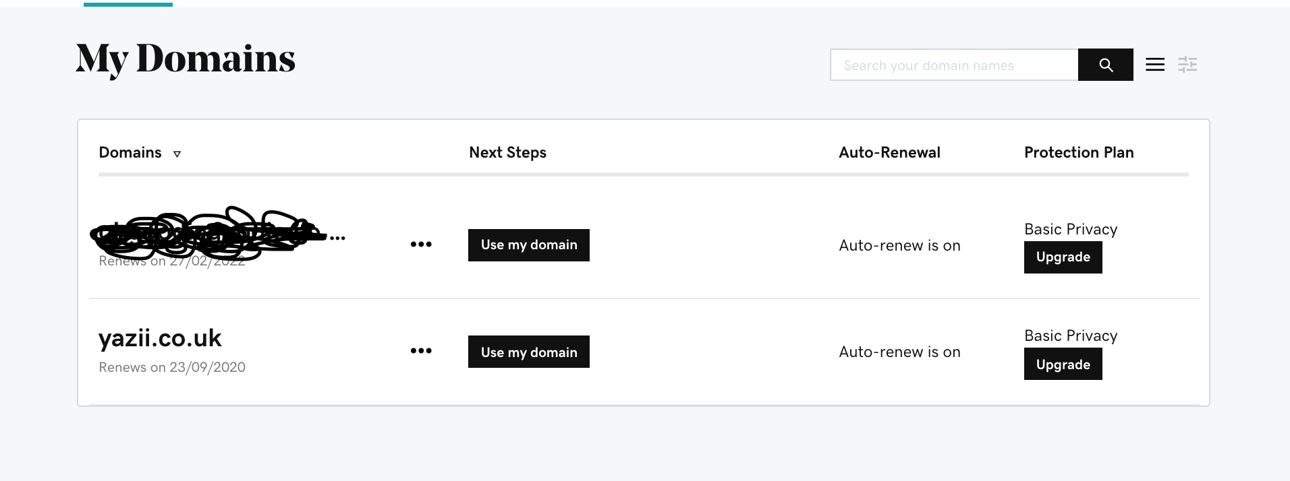Click 'Renews on 23/09/2020' text
The height and width of the screenshot is (481, 1290).
point(172,367)
